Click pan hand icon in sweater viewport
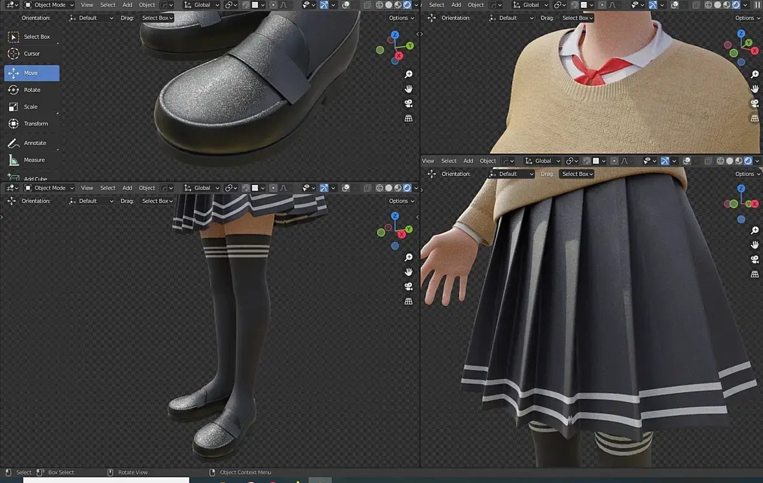This screenshot has height=483, width=763. (755, 89)
